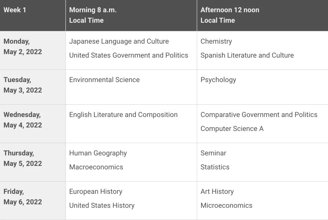
Task: Click the Statistics exam entry
Action: (215, 167)
